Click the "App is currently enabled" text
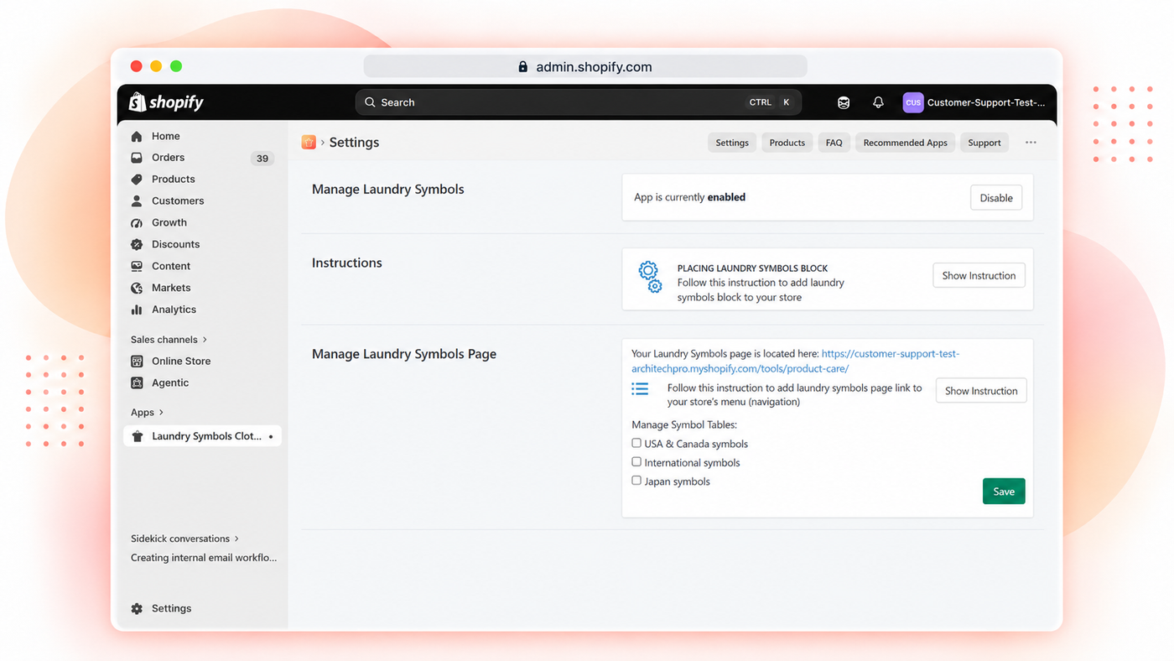Screen dimensions: 1174x661 coord(689,198)
